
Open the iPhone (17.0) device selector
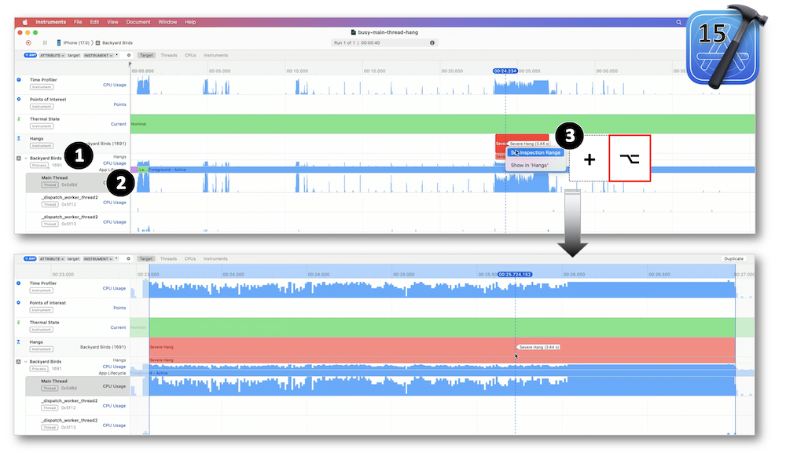[x=76, y=43]
